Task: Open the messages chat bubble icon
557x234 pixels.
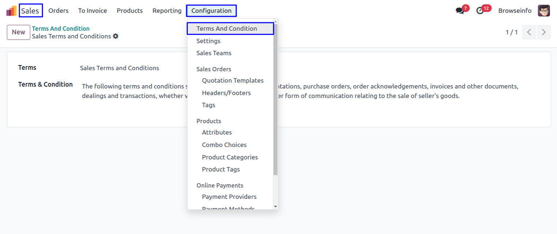Action: 460,11
